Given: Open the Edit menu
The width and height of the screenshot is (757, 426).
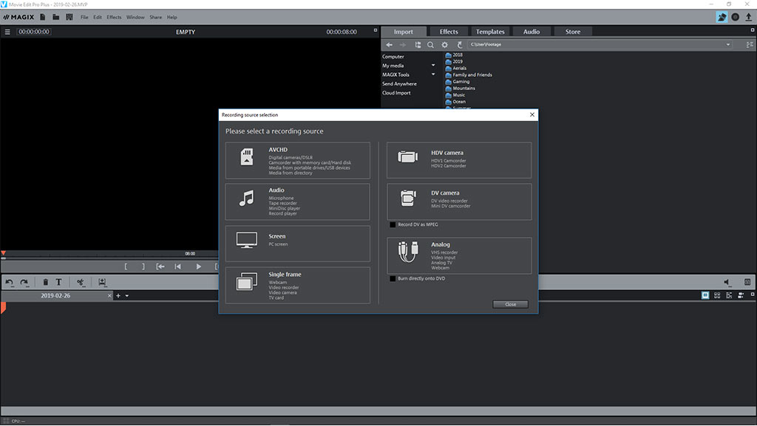Looking at the screenshot, I should (98, 17).
